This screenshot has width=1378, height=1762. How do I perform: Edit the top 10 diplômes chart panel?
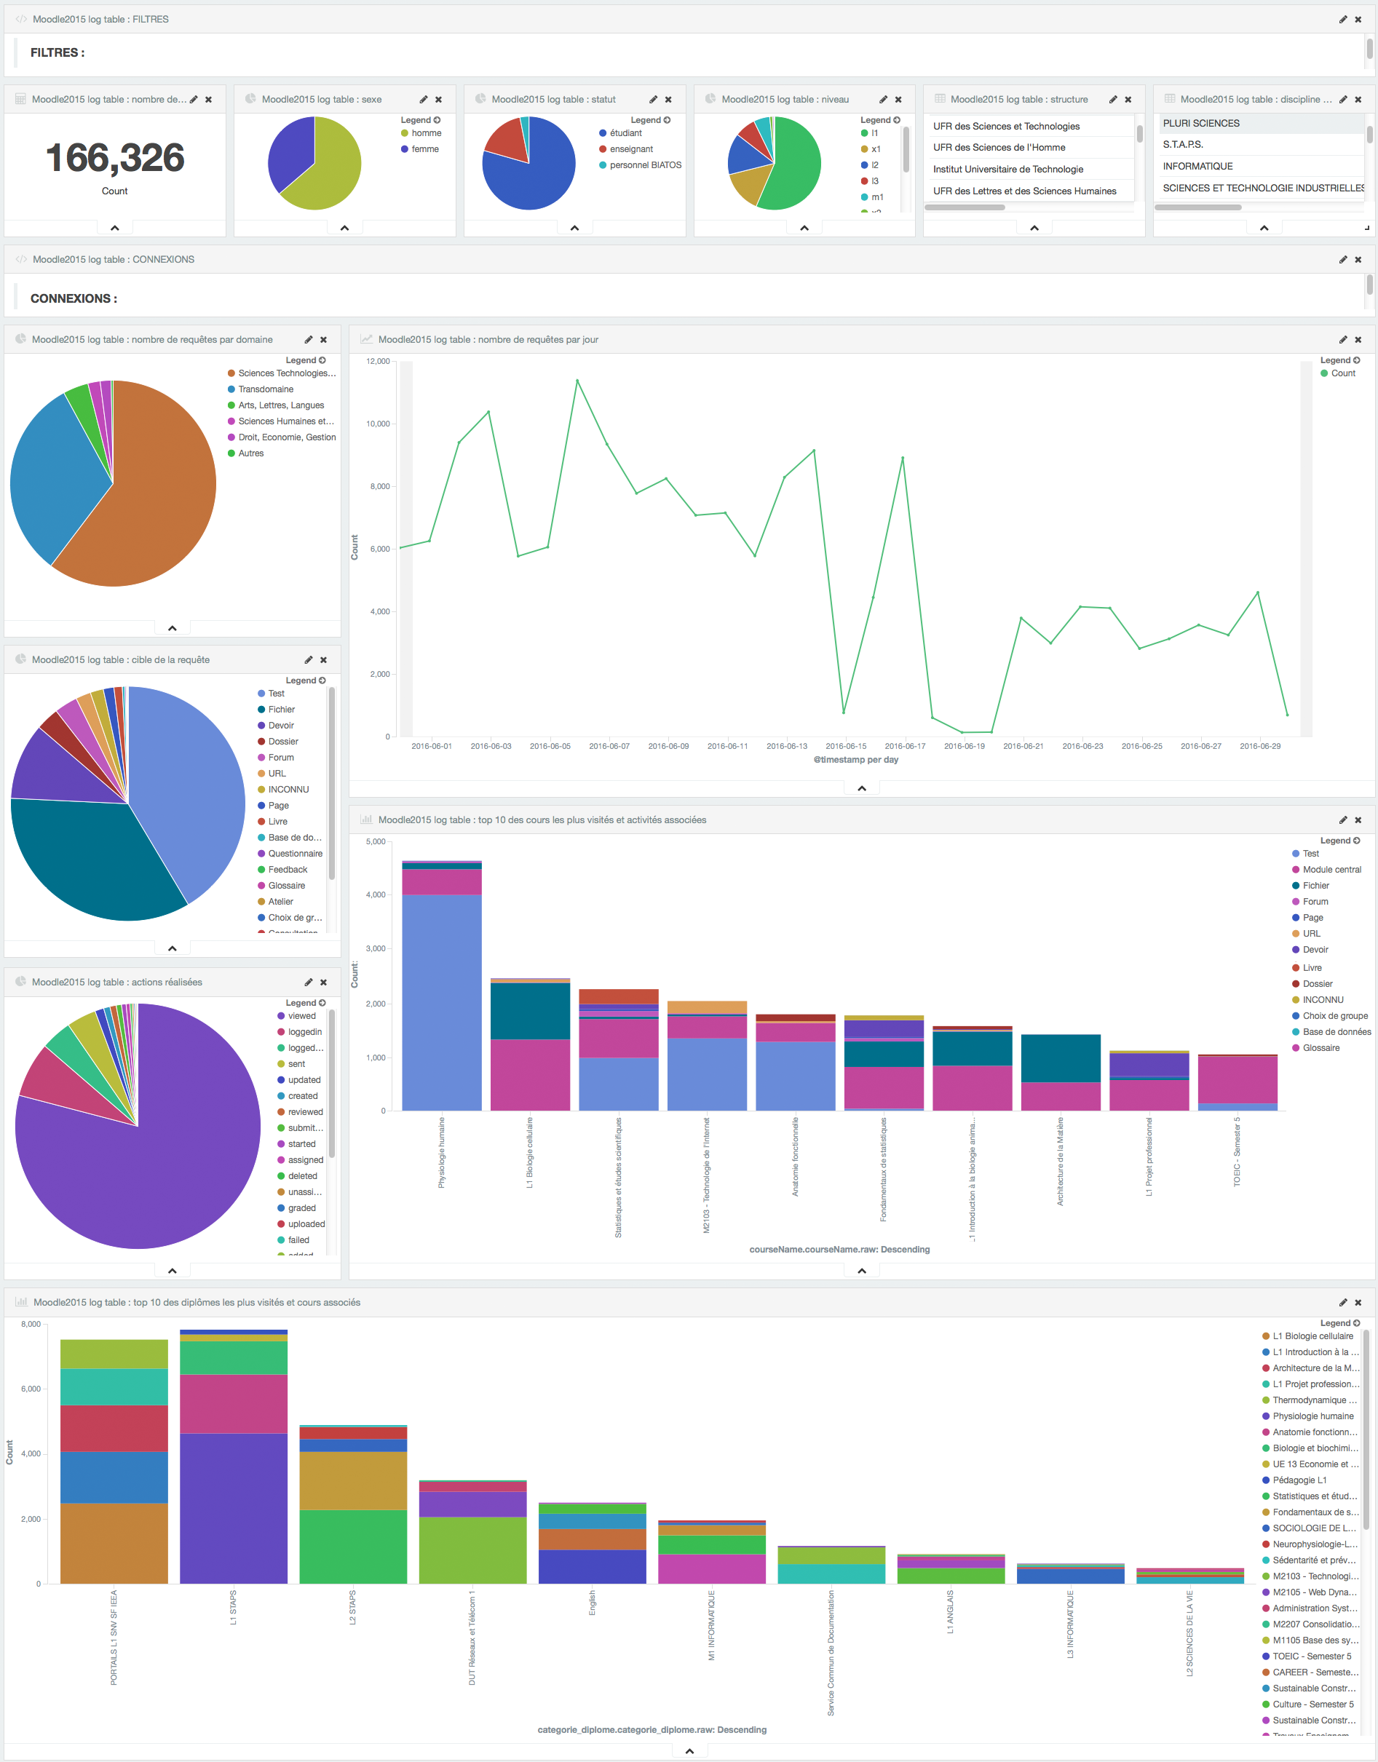pyautogui.click(x=1342, y=1302)
